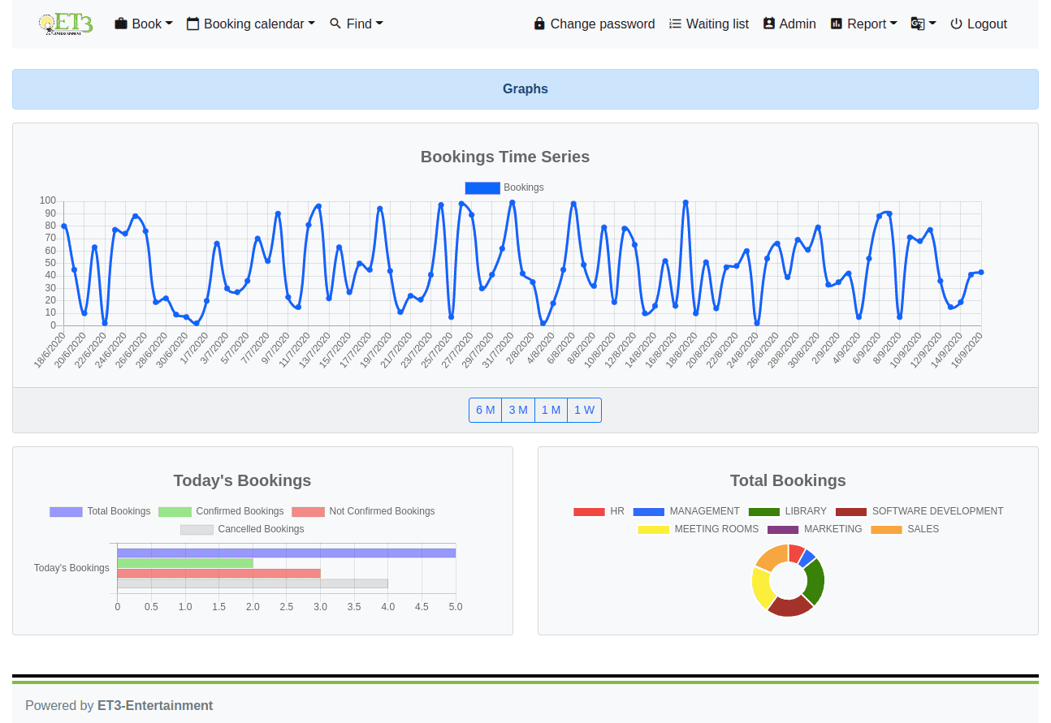Click the SALES orange legend swatch

(886, 529)
